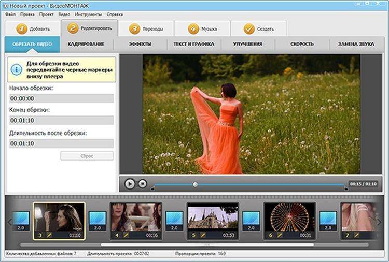Image resolution: width=389 pixels, height=262 pixels.
Task: Open the Замена звука tab
Action: 356,44
